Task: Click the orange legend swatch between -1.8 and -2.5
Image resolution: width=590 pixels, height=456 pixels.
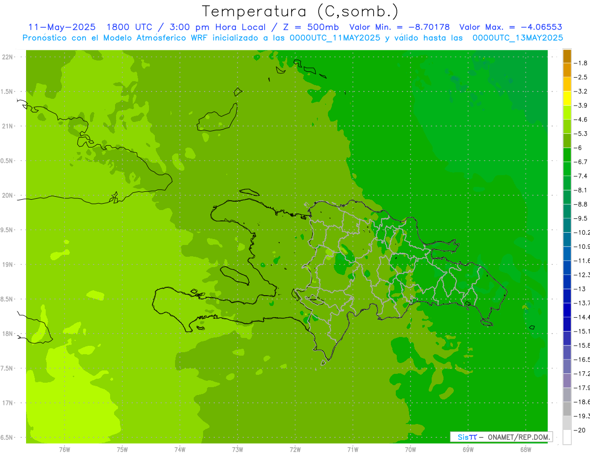Action: pos(567,70)
